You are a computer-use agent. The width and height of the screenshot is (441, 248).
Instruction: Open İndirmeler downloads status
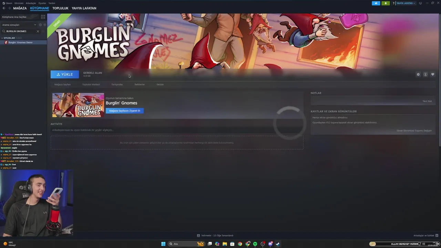(x=215, y=236)
